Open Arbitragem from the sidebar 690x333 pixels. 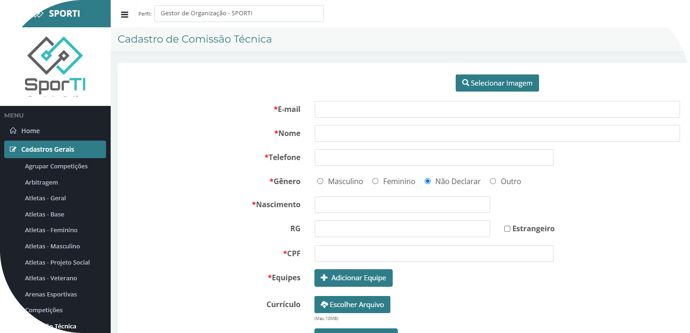point(41,183)
